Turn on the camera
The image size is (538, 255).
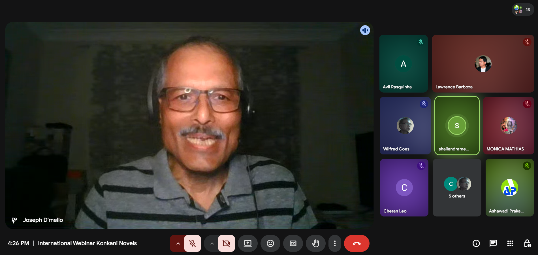coord(227,243)
